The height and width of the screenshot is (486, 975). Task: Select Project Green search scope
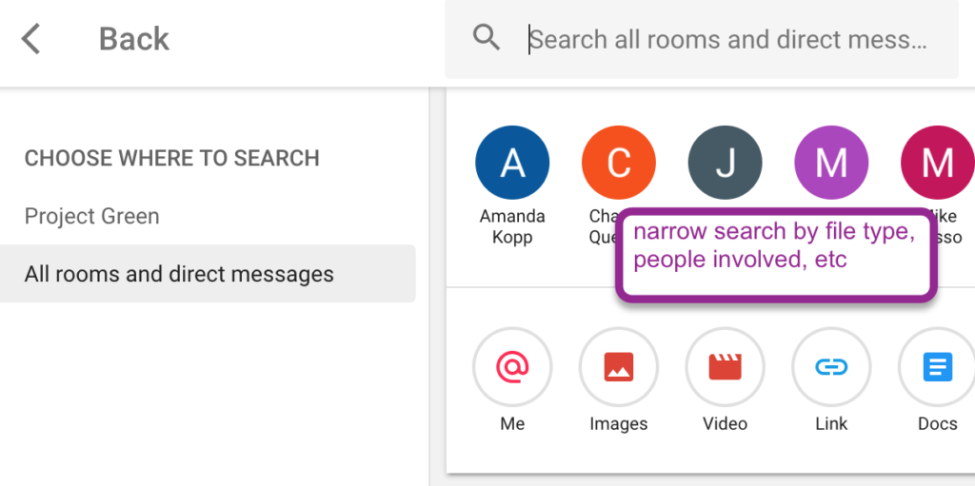tap(92, 216)
